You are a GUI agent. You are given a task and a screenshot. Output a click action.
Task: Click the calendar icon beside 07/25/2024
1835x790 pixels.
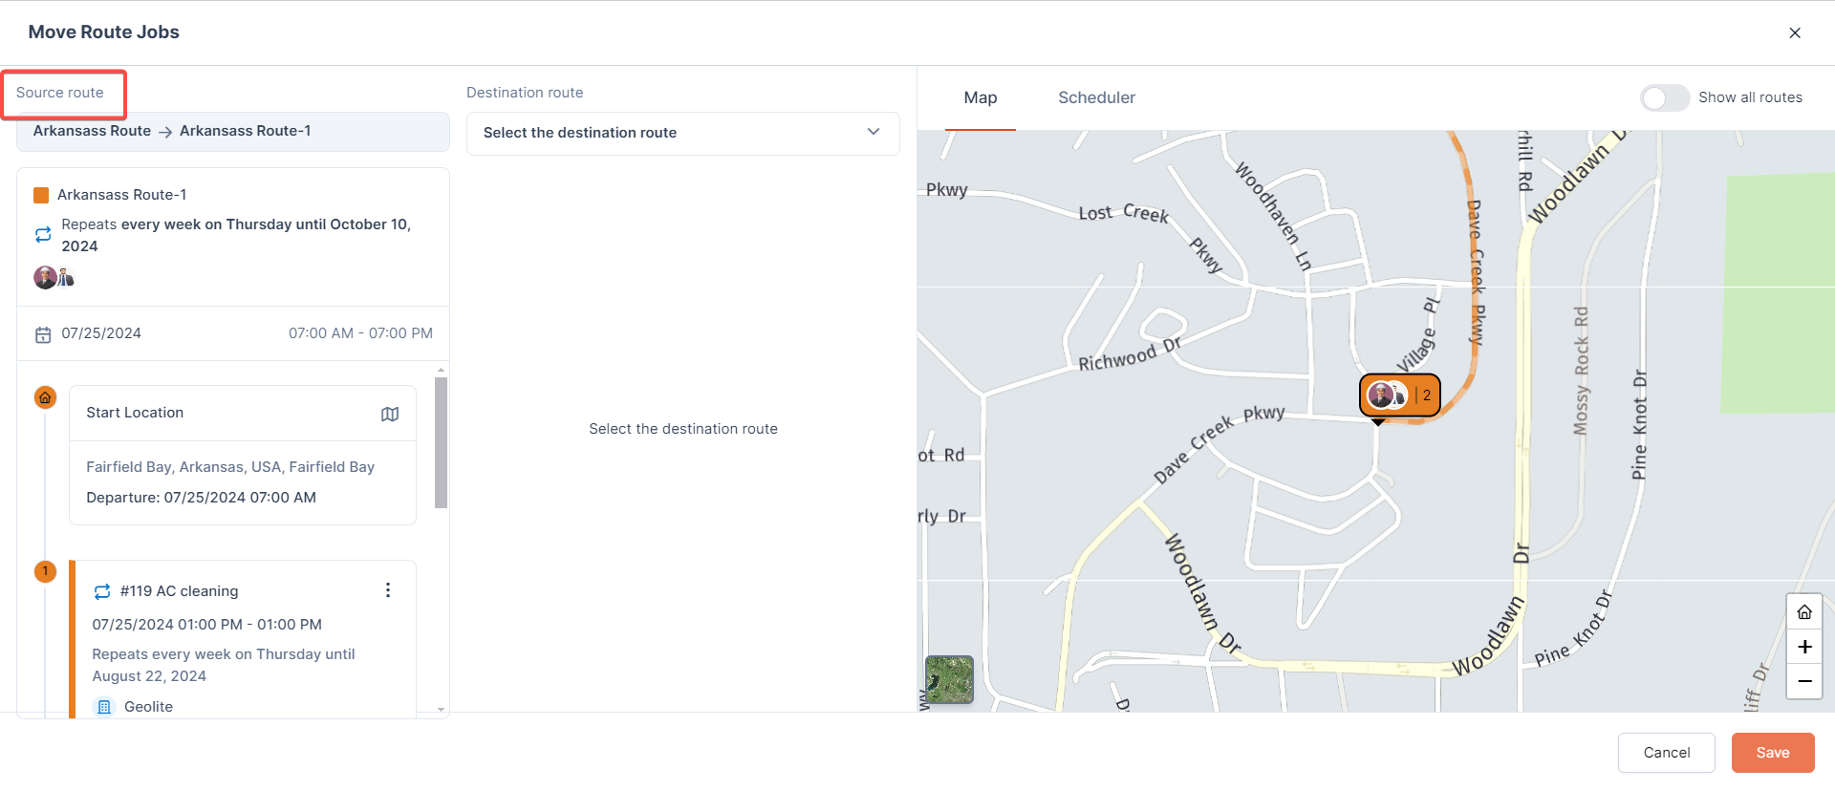coord(43,334)
